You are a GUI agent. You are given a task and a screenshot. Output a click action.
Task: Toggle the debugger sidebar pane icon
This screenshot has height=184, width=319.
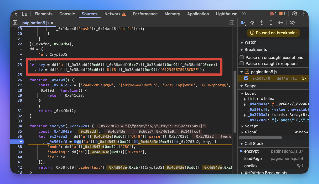coord(232,23)
